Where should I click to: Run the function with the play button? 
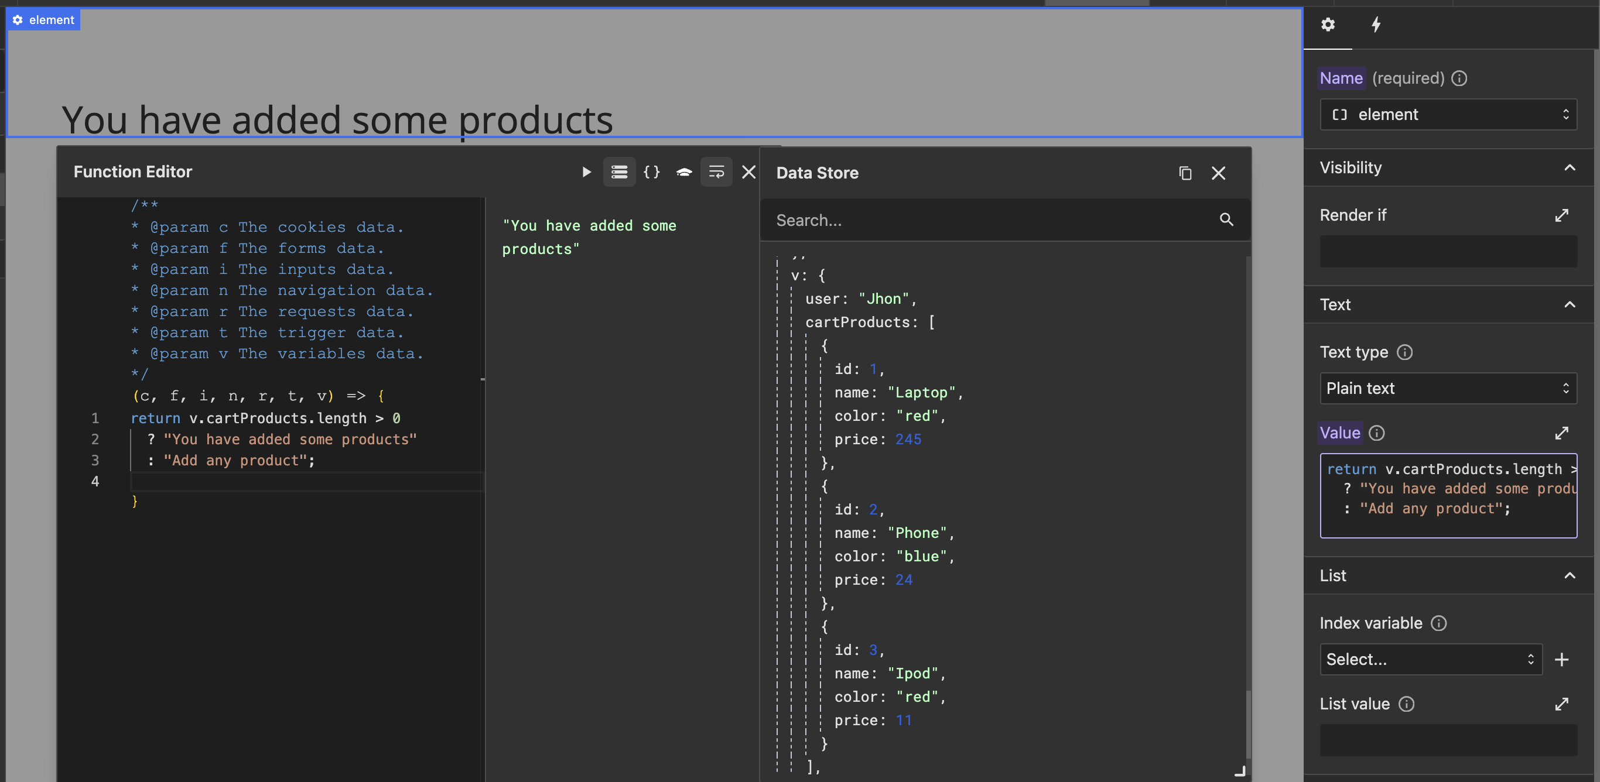tap(586, 172)
